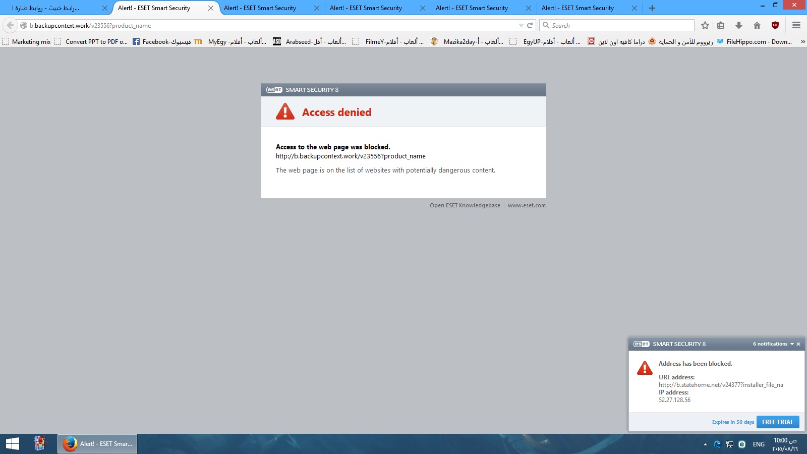
Task: Show hidden system tray icons
Action: tap(705, 444)
